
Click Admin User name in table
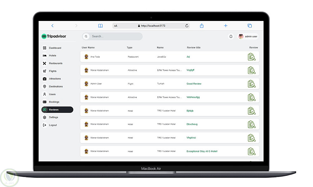coord(96,84)
